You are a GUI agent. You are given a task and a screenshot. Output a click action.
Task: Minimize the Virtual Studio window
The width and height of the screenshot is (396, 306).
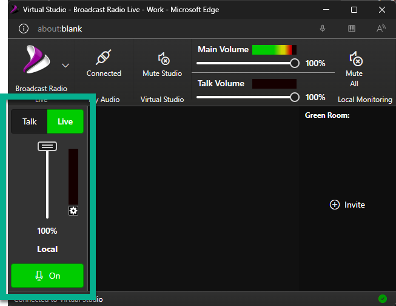tap(326, 10)
